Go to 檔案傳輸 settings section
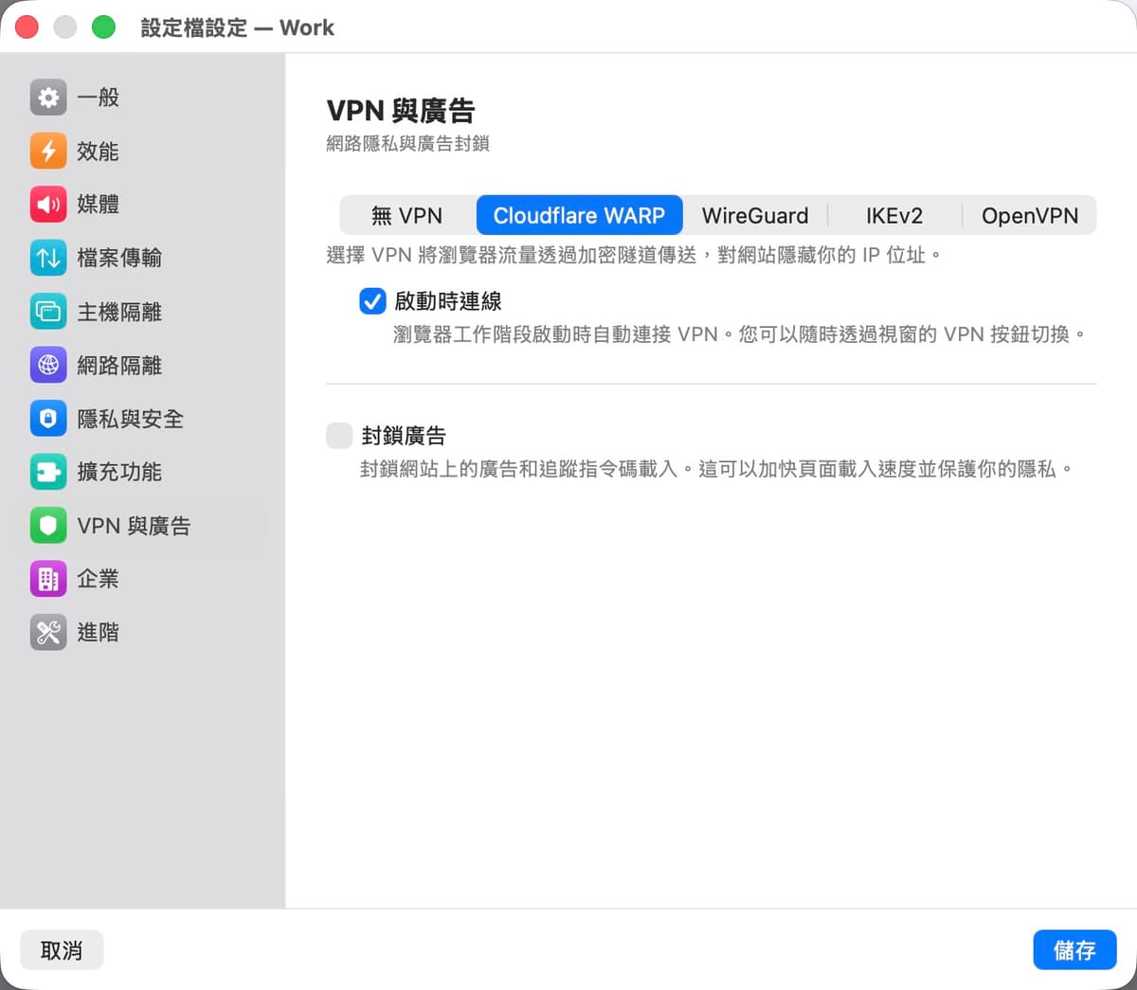 coord(142,258)
